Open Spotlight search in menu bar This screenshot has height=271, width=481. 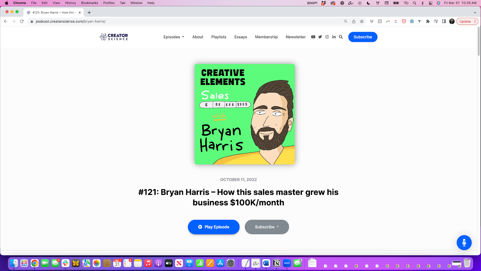(x=415, y=3)
